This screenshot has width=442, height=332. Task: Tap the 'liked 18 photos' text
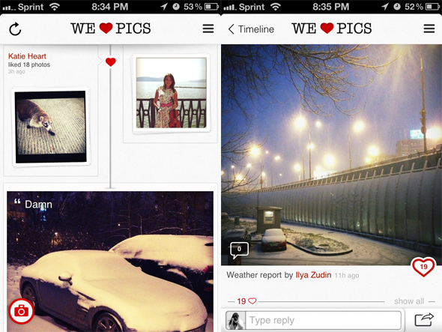tap(29, 64)
